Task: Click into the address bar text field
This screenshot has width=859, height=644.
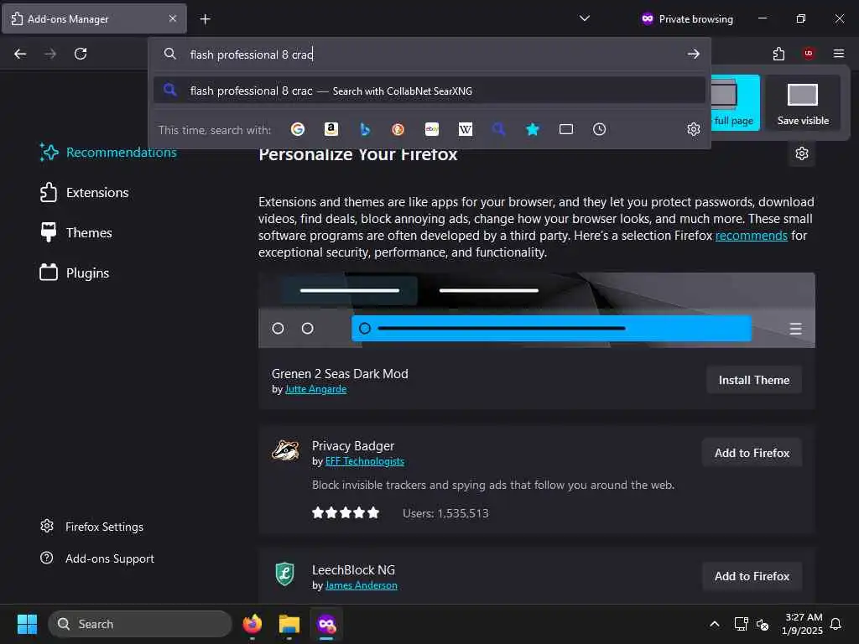Action: point(430,55)
